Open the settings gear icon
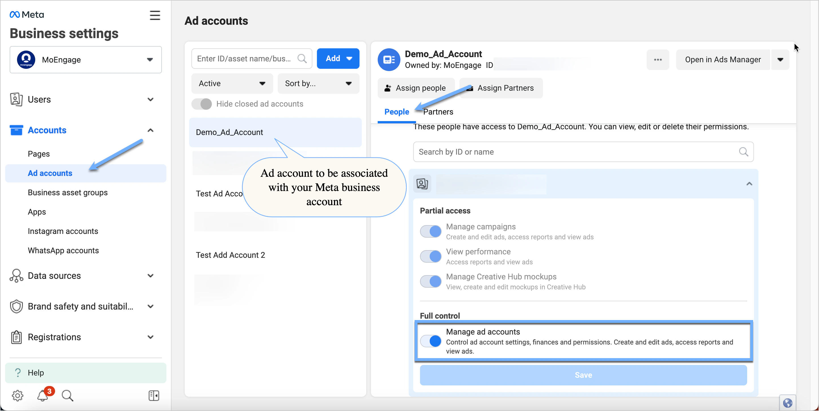 [x=18, y=395]
